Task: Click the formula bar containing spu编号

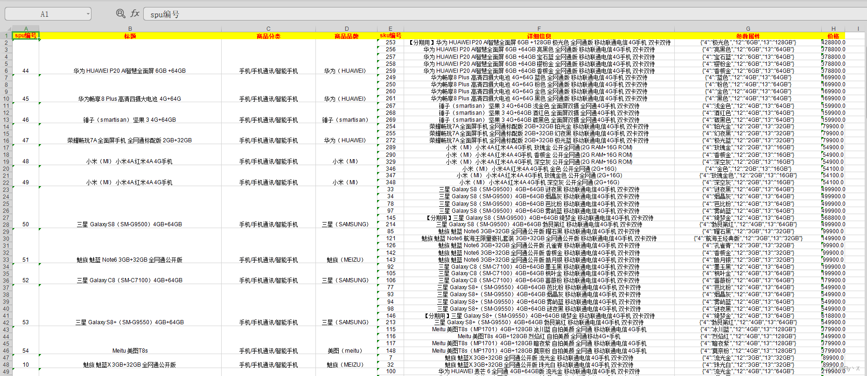Action: (x=505, y=14)
